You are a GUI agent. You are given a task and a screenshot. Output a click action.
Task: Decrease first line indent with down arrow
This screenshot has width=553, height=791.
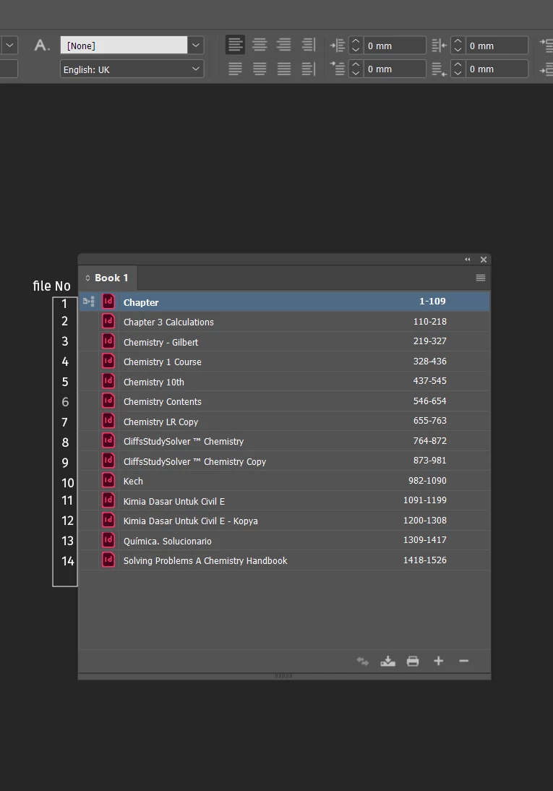(x=356, y=73)
